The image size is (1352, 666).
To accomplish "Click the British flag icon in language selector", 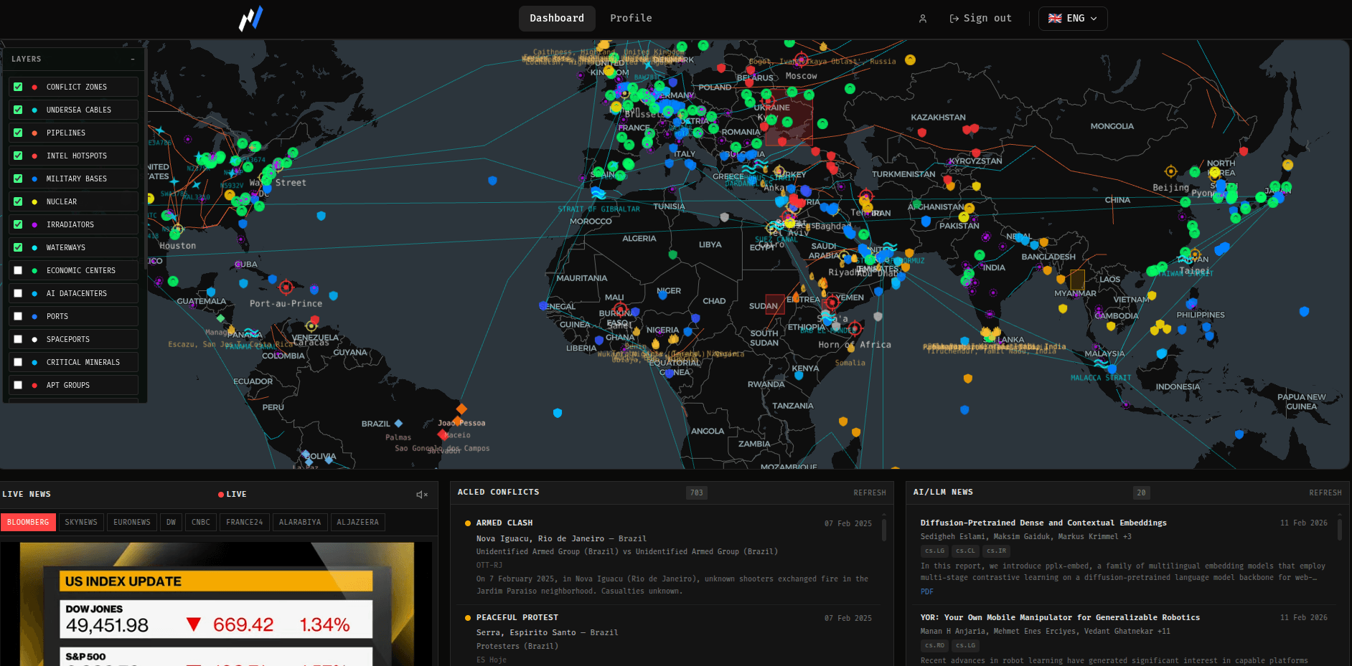I will click(1054, 19).
